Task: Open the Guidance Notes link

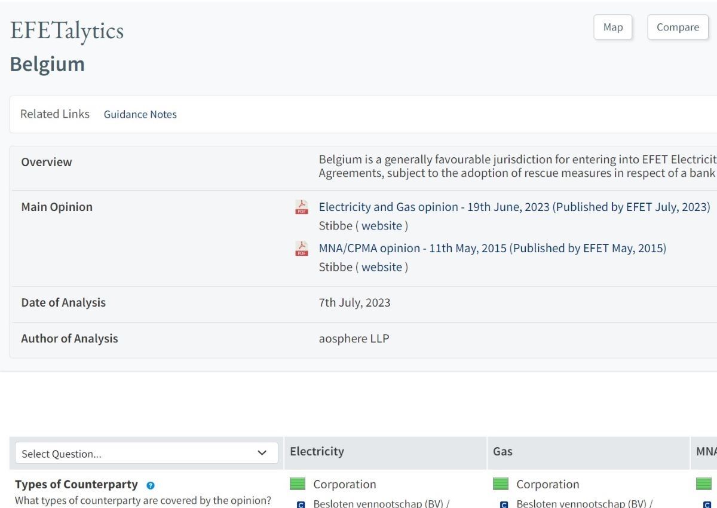Action: point(140,114)
